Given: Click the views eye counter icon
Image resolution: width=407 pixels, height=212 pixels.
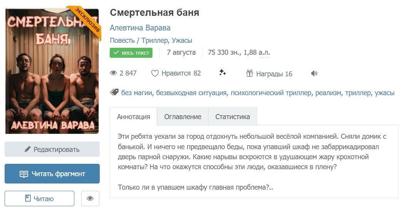Looking at the screenshot, I should 113,73.
